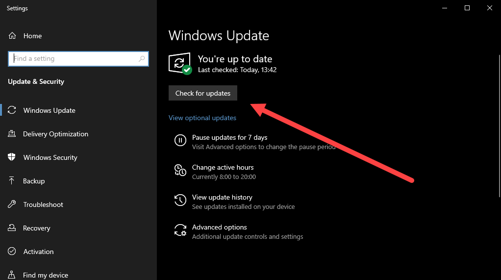Screen dimensions: 501x280
Task: Click the Recovery icon
Action: pos(12,228)
